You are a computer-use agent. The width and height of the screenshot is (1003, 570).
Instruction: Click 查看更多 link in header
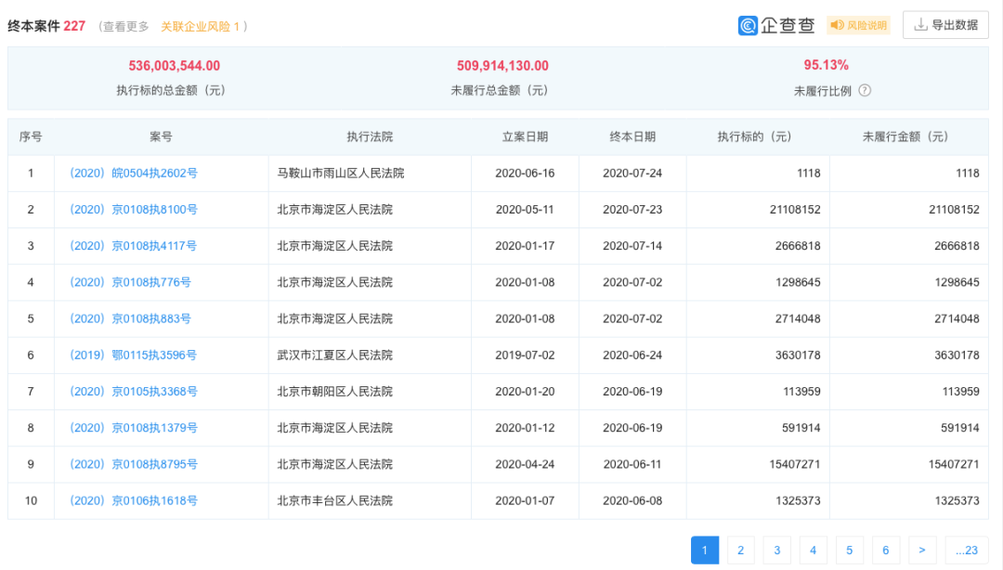click(x=124, y=27)
